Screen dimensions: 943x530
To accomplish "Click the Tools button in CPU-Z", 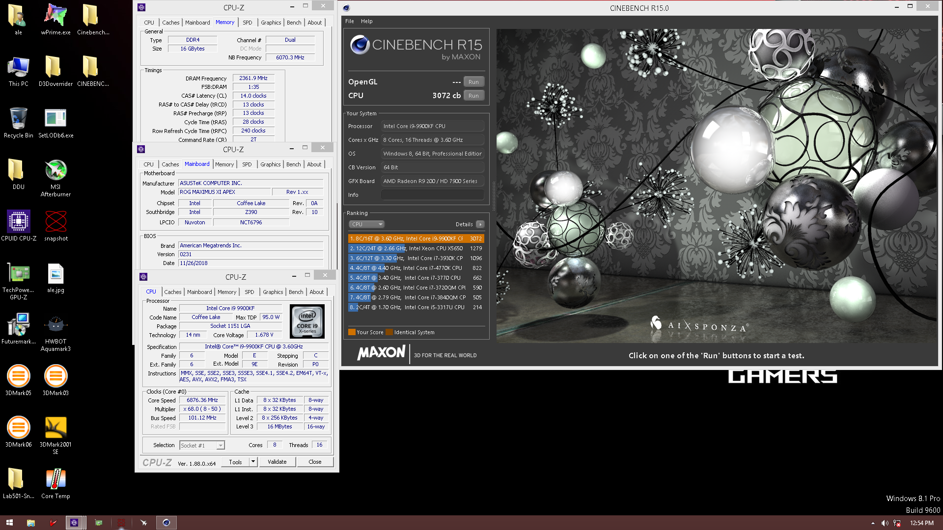I will coord(235,462).
